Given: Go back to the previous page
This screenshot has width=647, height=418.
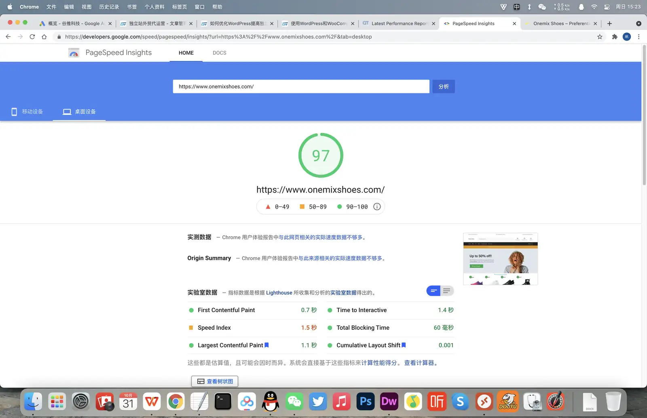Looking at the screenshot, I should [x=8, y=37].
